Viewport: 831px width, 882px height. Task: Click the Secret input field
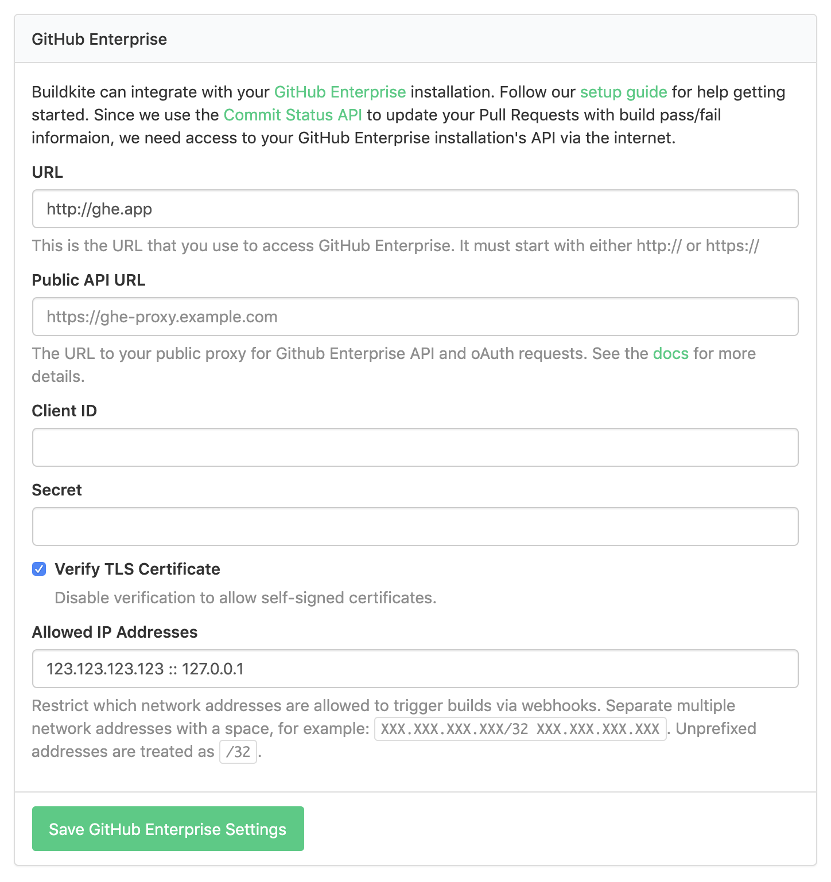pyautogui.click(x=415, y=526)
